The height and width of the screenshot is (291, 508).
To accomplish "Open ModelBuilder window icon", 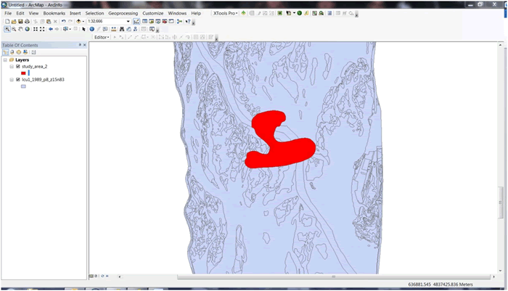I will click(179, 21).
